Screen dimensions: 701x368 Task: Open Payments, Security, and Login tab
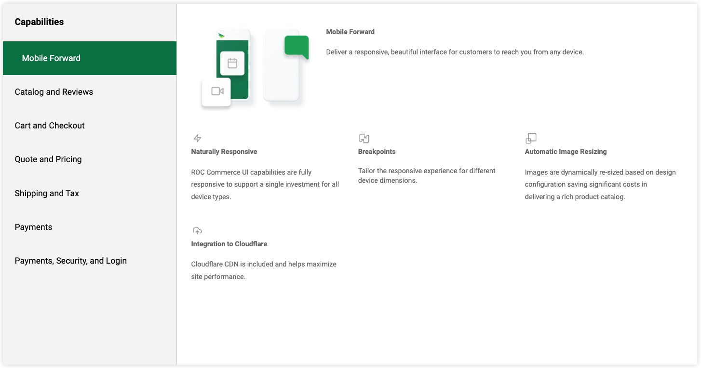[x=90, y=261]
